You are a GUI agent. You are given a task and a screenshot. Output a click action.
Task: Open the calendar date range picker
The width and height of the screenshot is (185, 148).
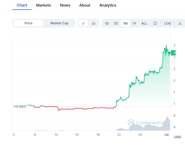[x=155, y=23]
